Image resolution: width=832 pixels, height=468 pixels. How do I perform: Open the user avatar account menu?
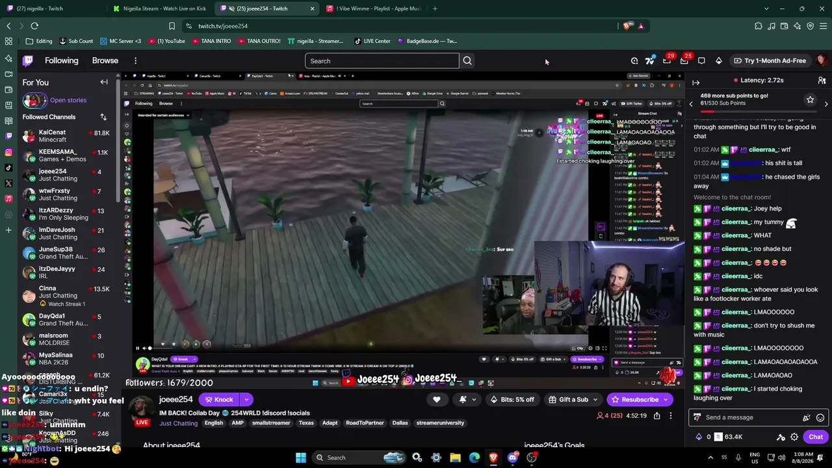tap(822, 60)
